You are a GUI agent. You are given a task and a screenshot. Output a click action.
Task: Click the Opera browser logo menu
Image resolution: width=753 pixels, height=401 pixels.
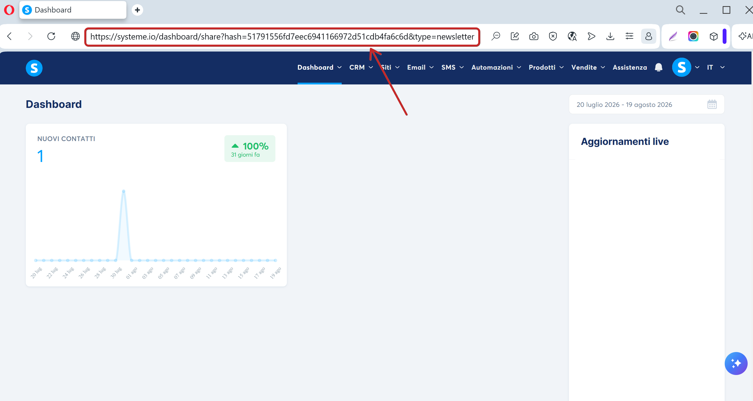coord(9,10)
